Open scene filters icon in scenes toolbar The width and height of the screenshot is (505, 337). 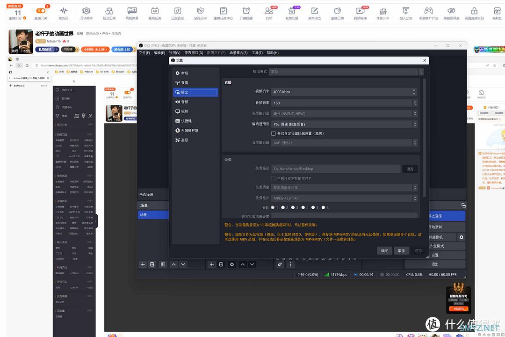pyautogui.click(x=163, y=264)
